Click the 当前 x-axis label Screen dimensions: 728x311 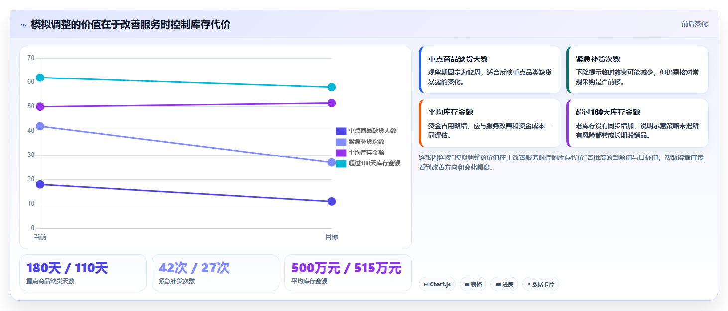pyautogui.click(x=40, y=237)
